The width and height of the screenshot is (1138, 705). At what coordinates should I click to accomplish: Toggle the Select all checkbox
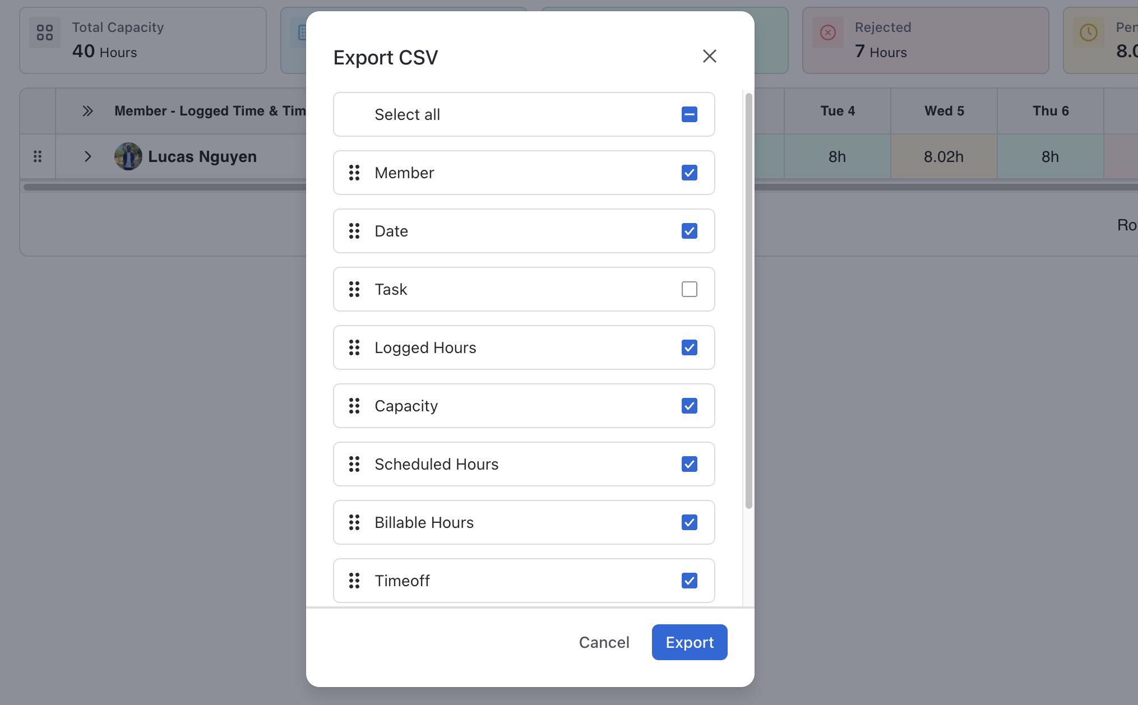[x=690, y=114]
